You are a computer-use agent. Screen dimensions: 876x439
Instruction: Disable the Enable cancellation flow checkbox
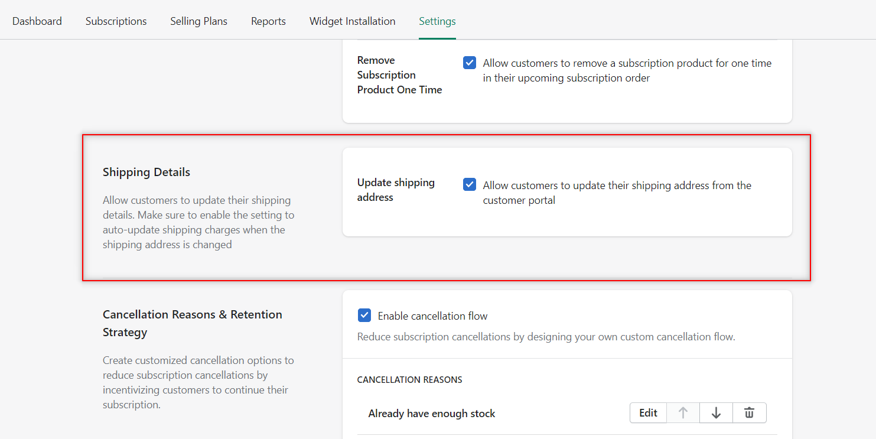pyautogui.click(x=364, y=316)
